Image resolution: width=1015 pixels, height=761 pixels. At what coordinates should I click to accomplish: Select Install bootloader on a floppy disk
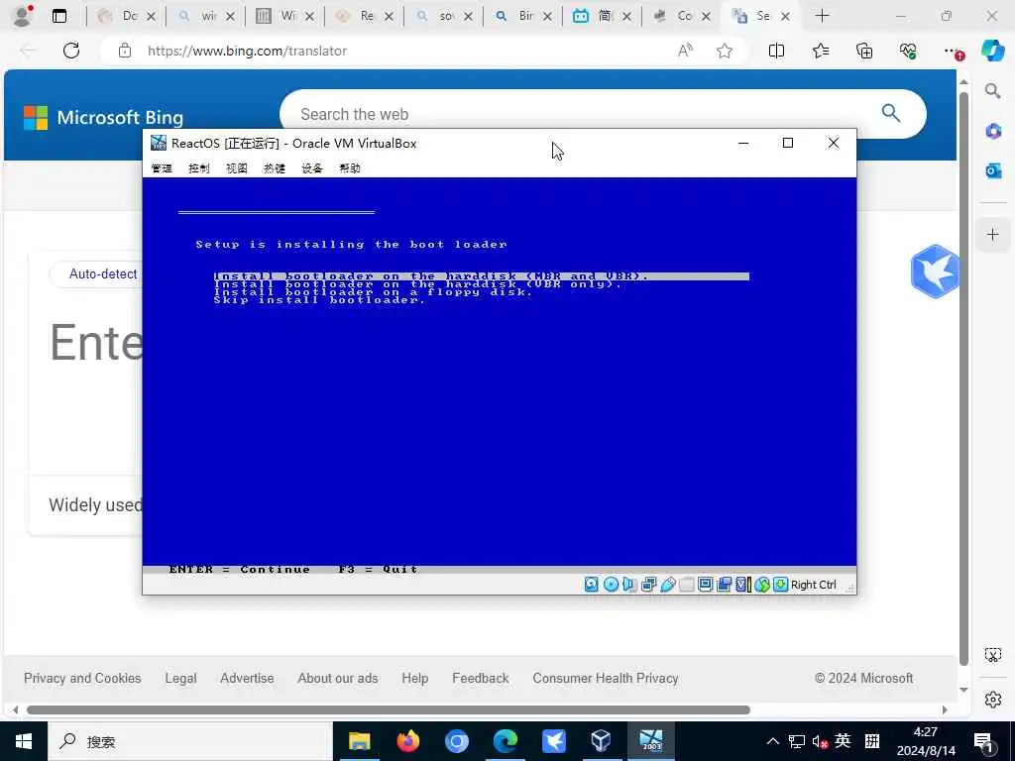tap(373, 292)
